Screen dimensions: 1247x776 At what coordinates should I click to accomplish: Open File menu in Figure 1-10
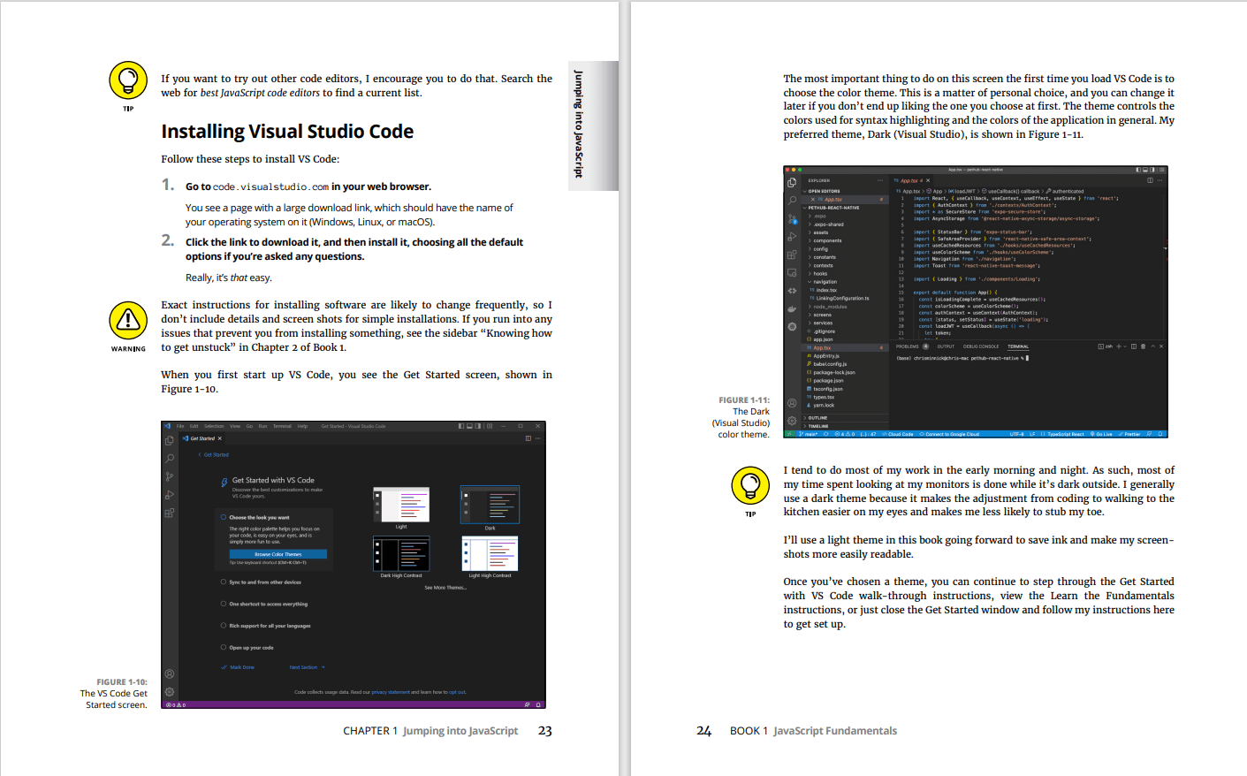(180, 426)
